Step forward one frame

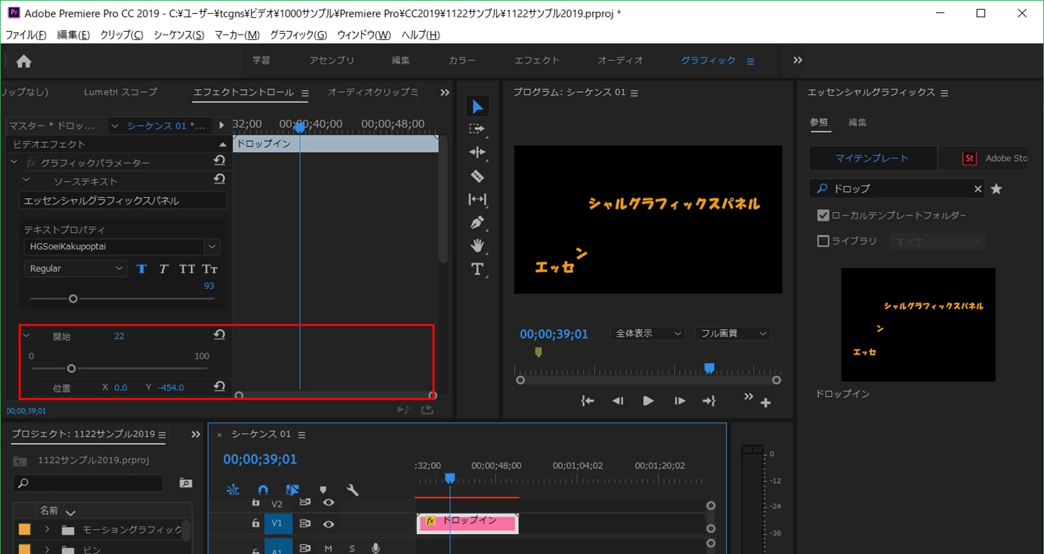pos(679,400)
